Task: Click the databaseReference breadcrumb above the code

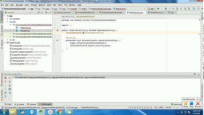Action: pos(85,17)
